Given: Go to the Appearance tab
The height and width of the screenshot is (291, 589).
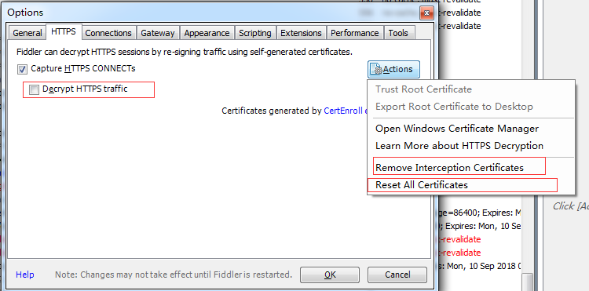Looking at the screenshot, I should click(x=207, y=33).
